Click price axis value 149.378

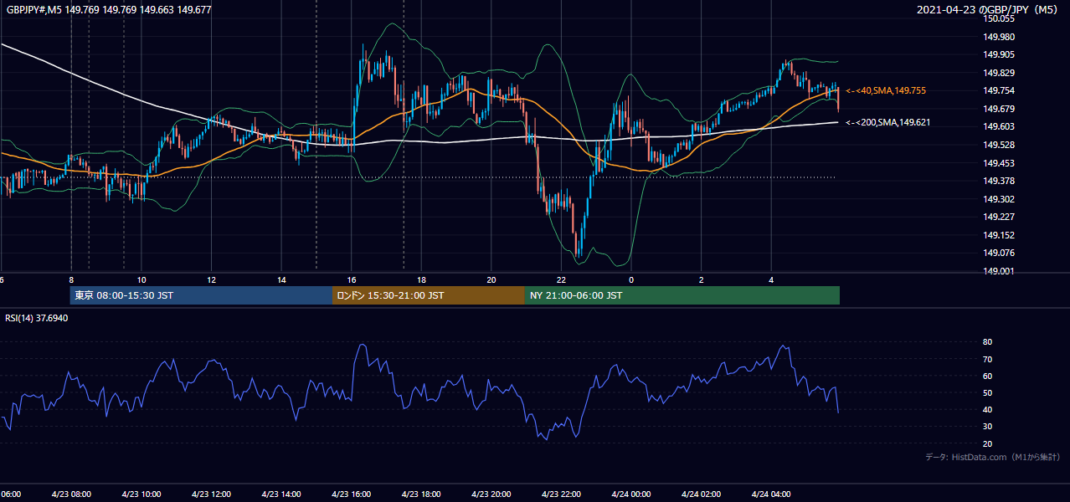[x=1000, y=181]
